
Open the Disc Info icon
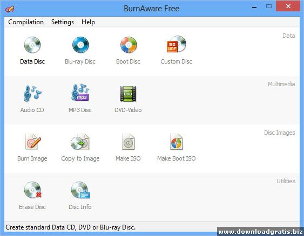80,190
